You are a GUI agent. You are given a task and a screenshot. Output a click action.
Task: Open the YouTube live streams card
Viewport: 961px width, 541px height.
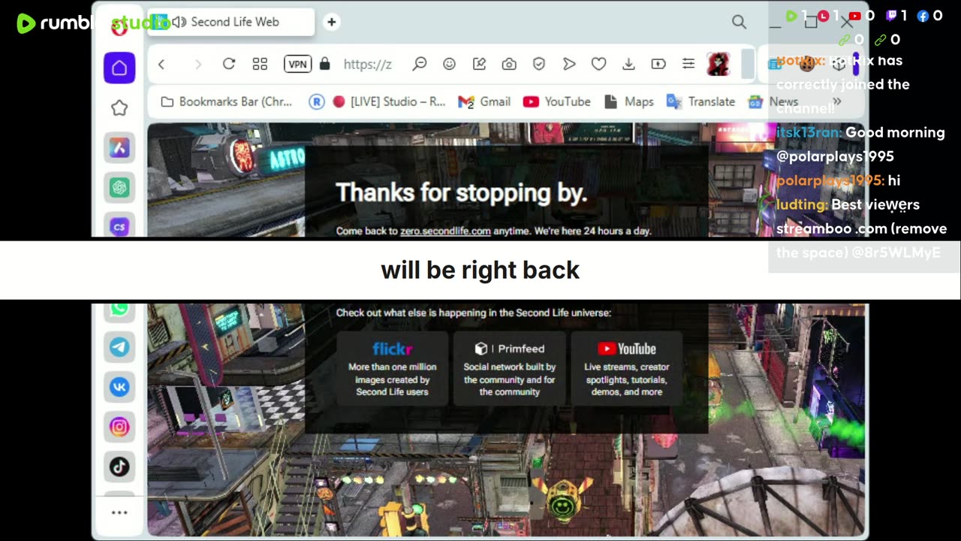point(626,368)
